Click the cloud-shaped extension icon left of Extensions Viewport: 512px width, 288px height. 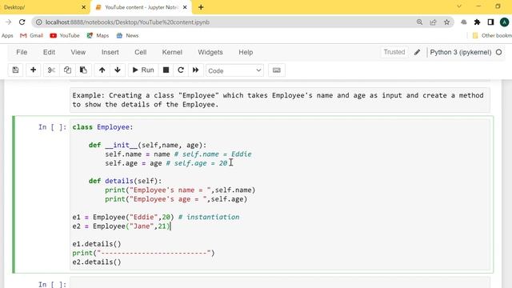point(464,22)
